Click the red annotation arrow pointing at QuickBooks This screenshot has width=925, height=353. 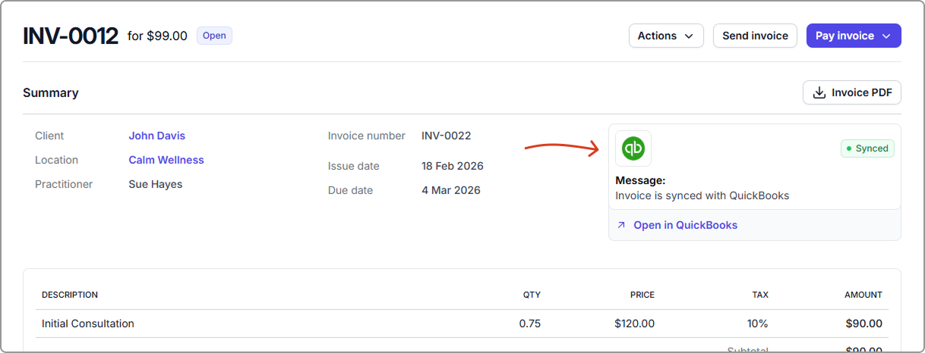[x=562, y=148]
